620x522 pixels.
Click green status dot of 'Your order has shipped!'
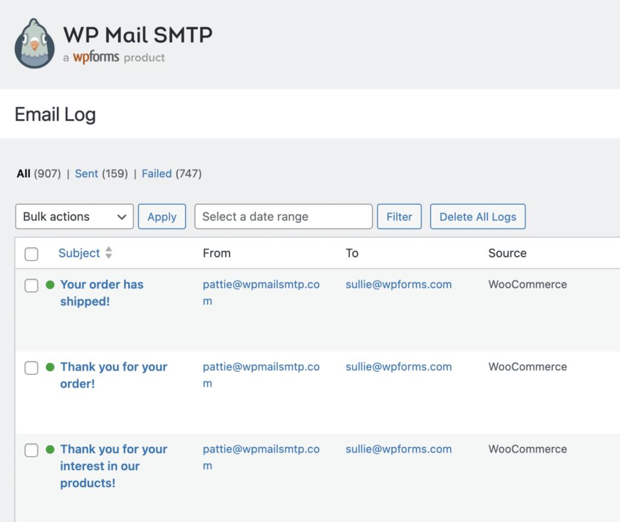click(x=50, y=284)
